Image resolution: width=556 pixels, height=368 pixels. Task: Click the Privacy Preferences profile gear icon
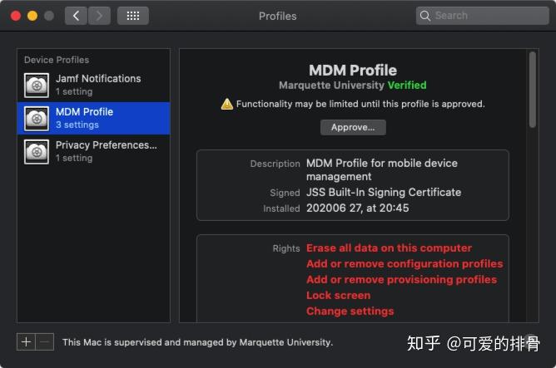coord(36,151)
